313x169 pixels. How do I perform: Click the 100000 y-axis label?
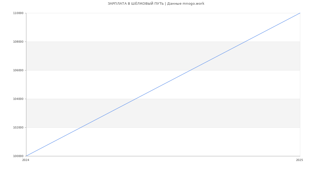point(18,156)
